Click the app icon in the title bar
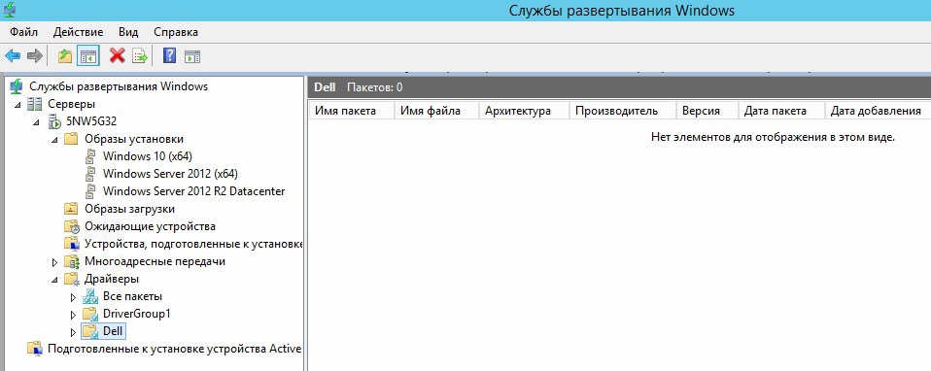The image size is (931, 371). pyautogui.click(x=10, y=10)
